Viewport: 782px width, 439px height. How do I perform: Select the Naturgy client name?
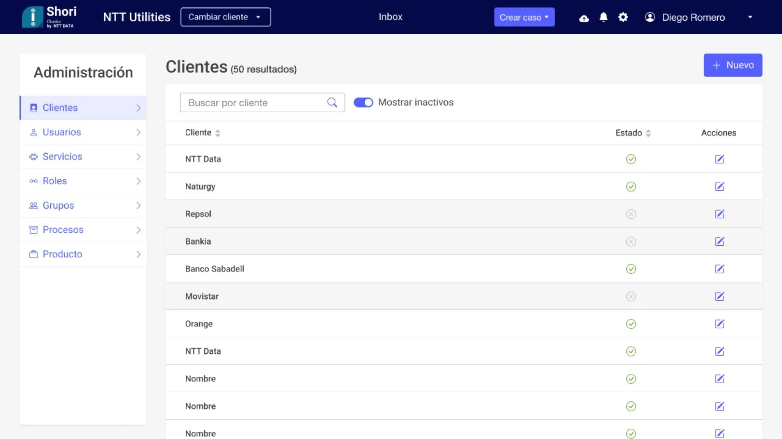[x=200, y=186]
